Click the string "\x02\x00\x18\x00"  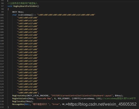(28, 41)
